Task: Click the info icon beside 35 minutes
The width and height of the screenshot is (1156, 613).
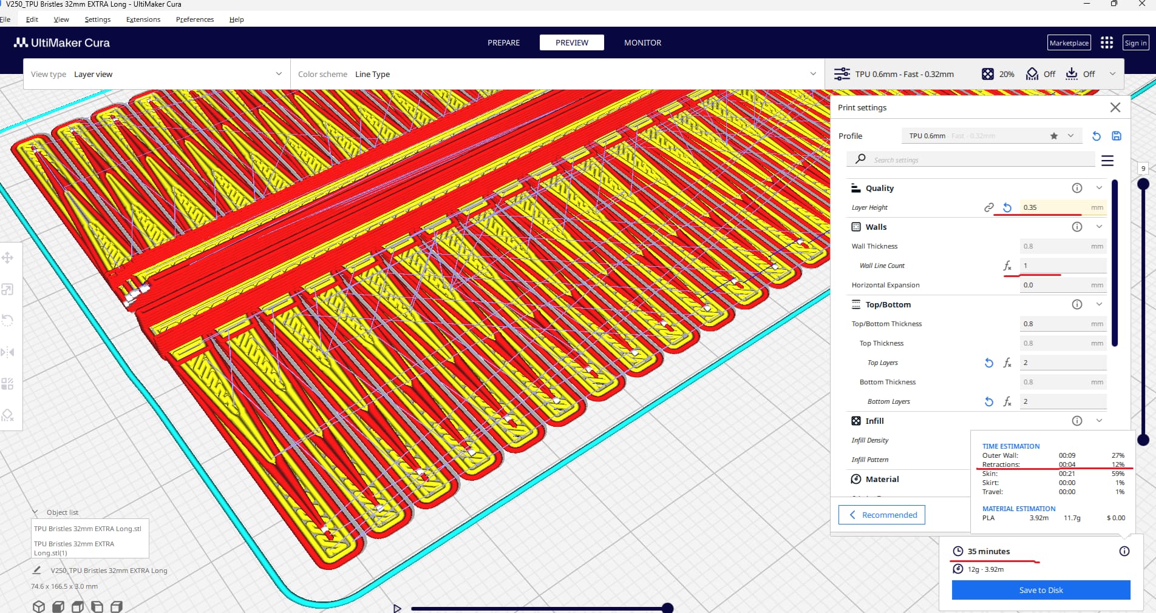Action: [x=1124, y=551]
